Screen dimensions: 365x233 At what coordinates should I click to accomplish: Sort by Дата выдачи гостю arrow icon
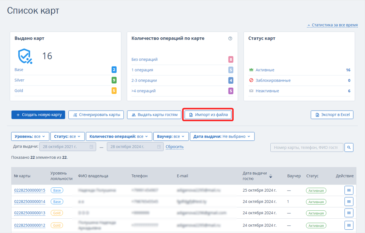click(270, 176)
